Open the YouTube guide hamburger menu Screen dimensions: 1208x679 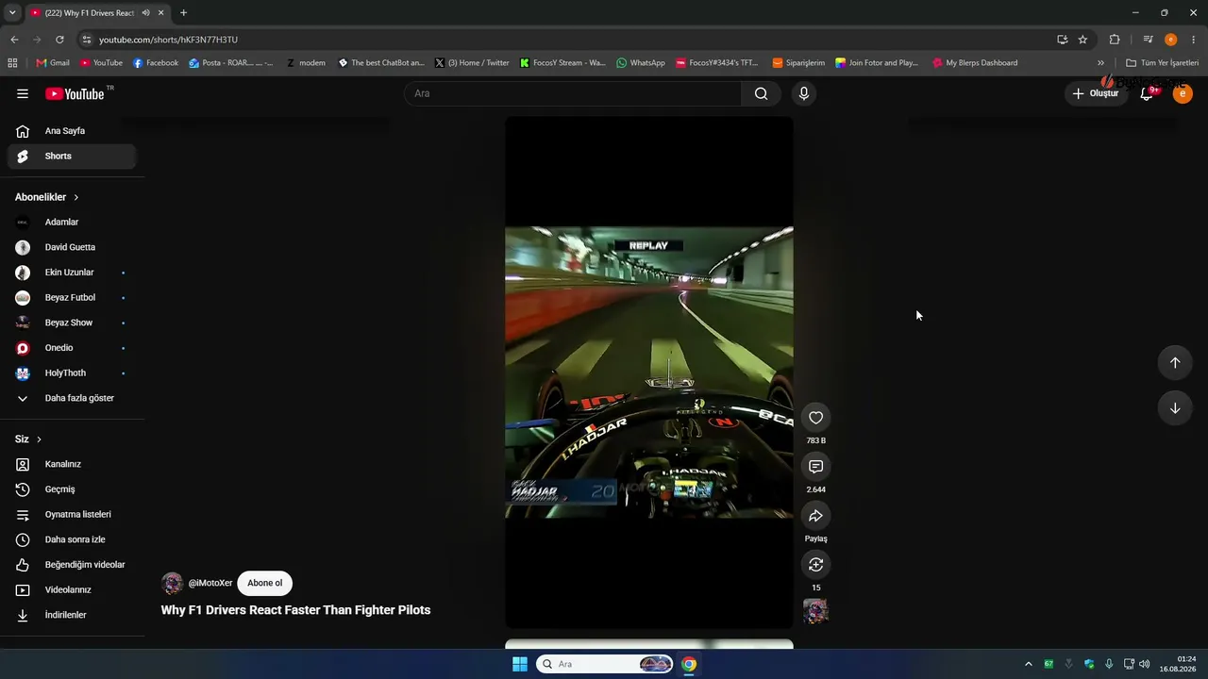23,93
